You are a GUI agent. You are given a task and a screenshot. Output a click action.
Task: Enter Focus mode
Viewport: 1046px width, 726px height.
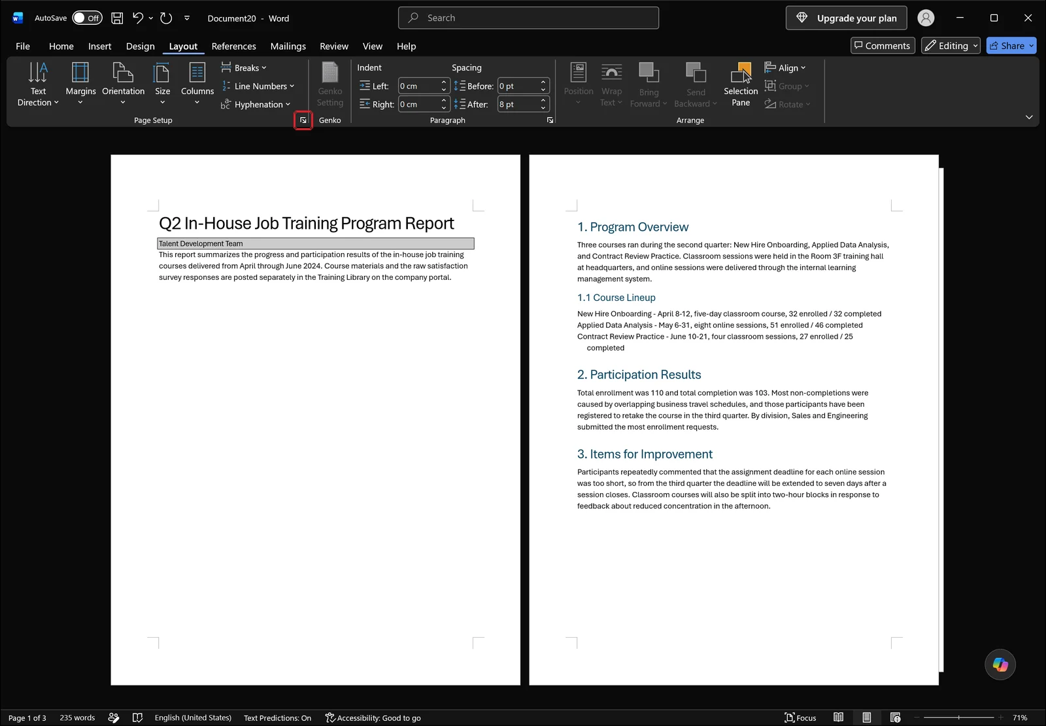point(800,717)
